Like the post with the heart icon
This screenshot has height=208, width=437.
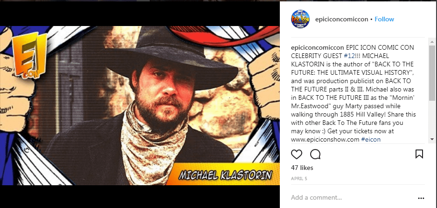[297, 154]
